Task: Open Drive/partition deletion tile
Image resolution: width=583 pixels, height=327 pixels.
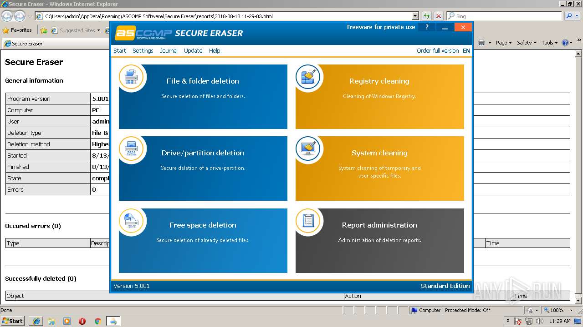Action: click(203, 168)
